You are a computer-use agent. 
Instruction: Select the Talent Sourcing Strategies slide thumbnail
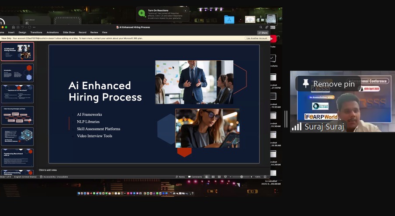click(x=17, y=115)
